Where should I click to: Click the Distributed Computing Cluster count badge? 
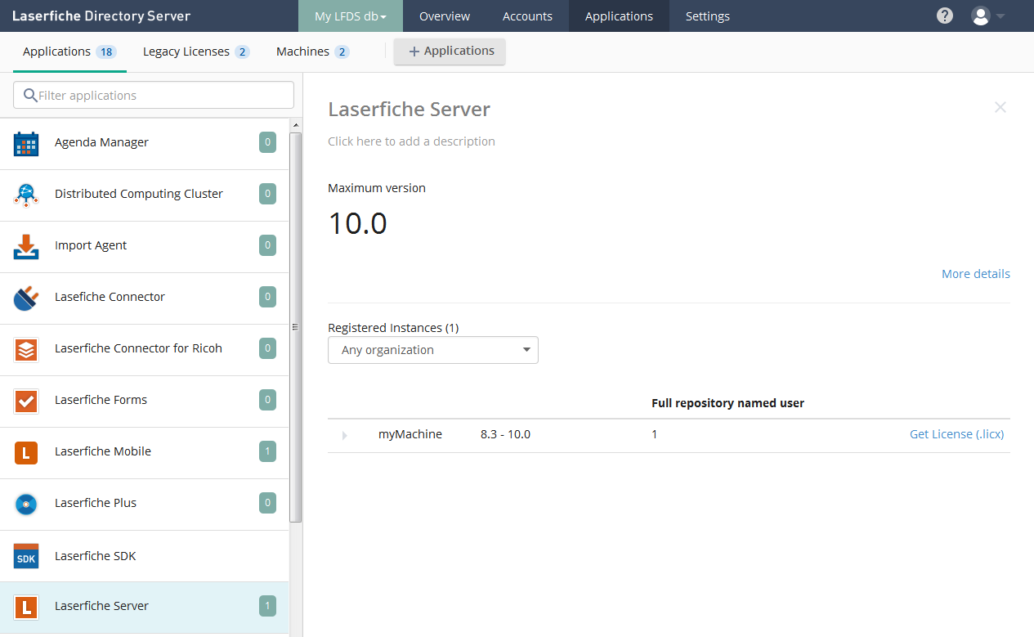[x=267, y=194]
